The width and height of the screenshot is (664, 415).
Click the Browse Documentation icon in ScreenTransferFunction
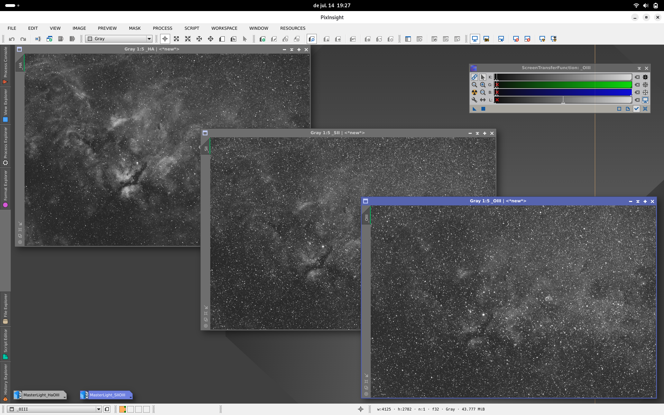coord(628,109)
